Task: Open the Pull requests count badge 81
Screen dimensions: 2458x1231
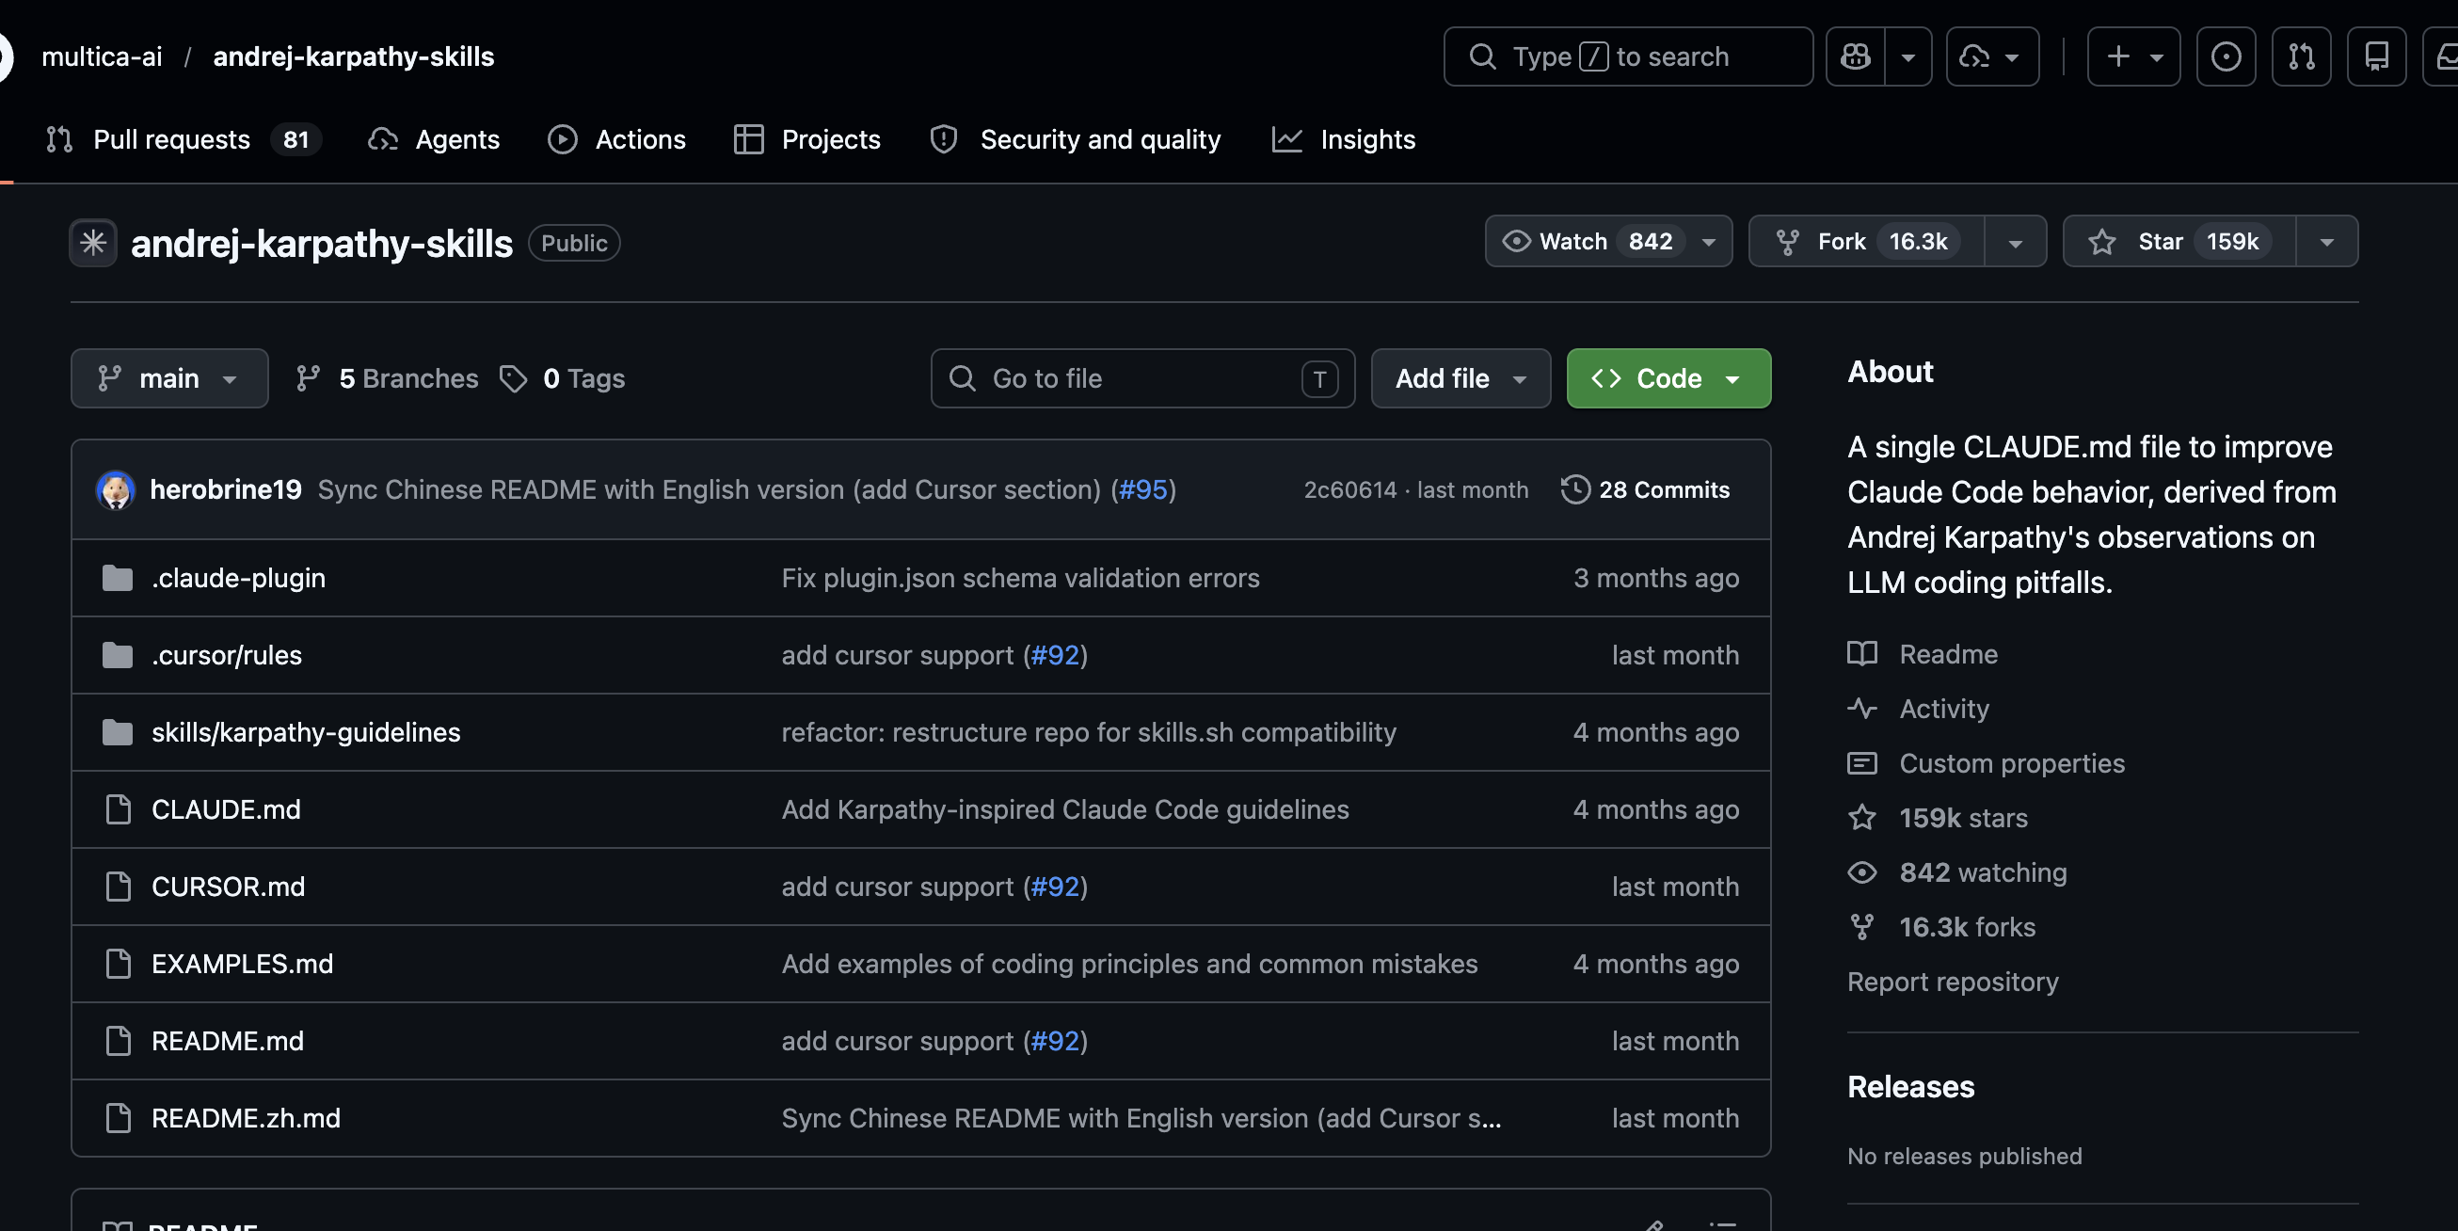Action: click(295, 139)
